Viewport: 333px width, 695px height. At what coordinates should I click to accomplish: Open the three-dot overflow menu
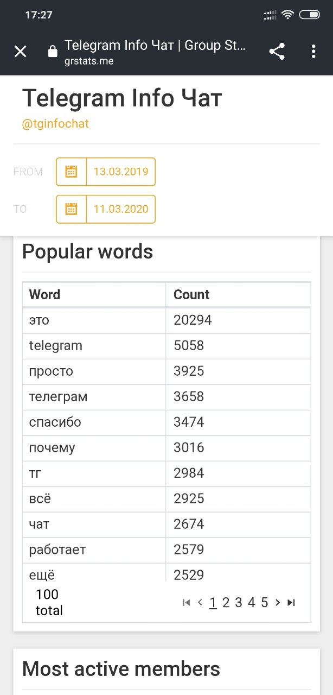pos(313,52)
